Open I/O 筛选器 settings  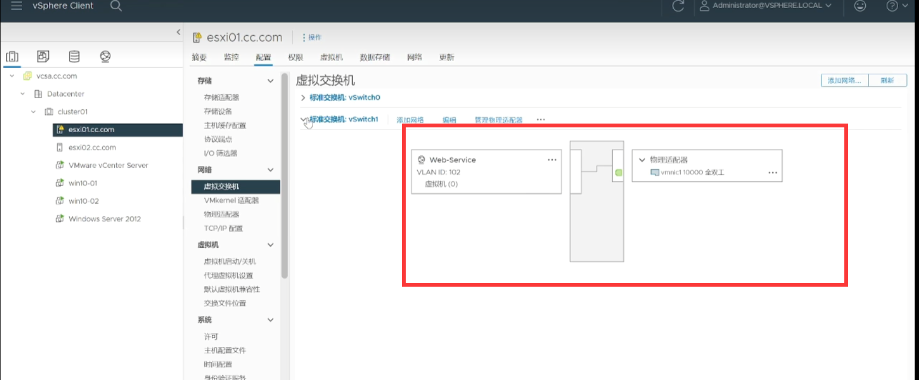(221, 153)
